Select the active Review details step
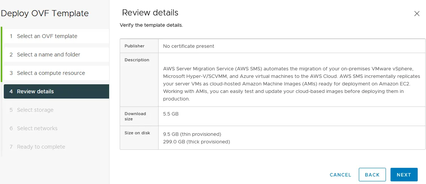 click(35, 91)
